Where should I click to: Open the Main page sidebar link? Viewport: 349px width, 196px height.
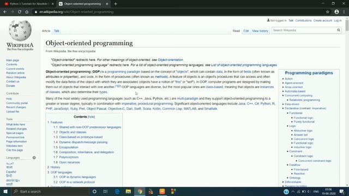(x=13, y=60)
